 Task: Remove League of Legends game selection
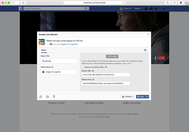[x=76, y=72]
